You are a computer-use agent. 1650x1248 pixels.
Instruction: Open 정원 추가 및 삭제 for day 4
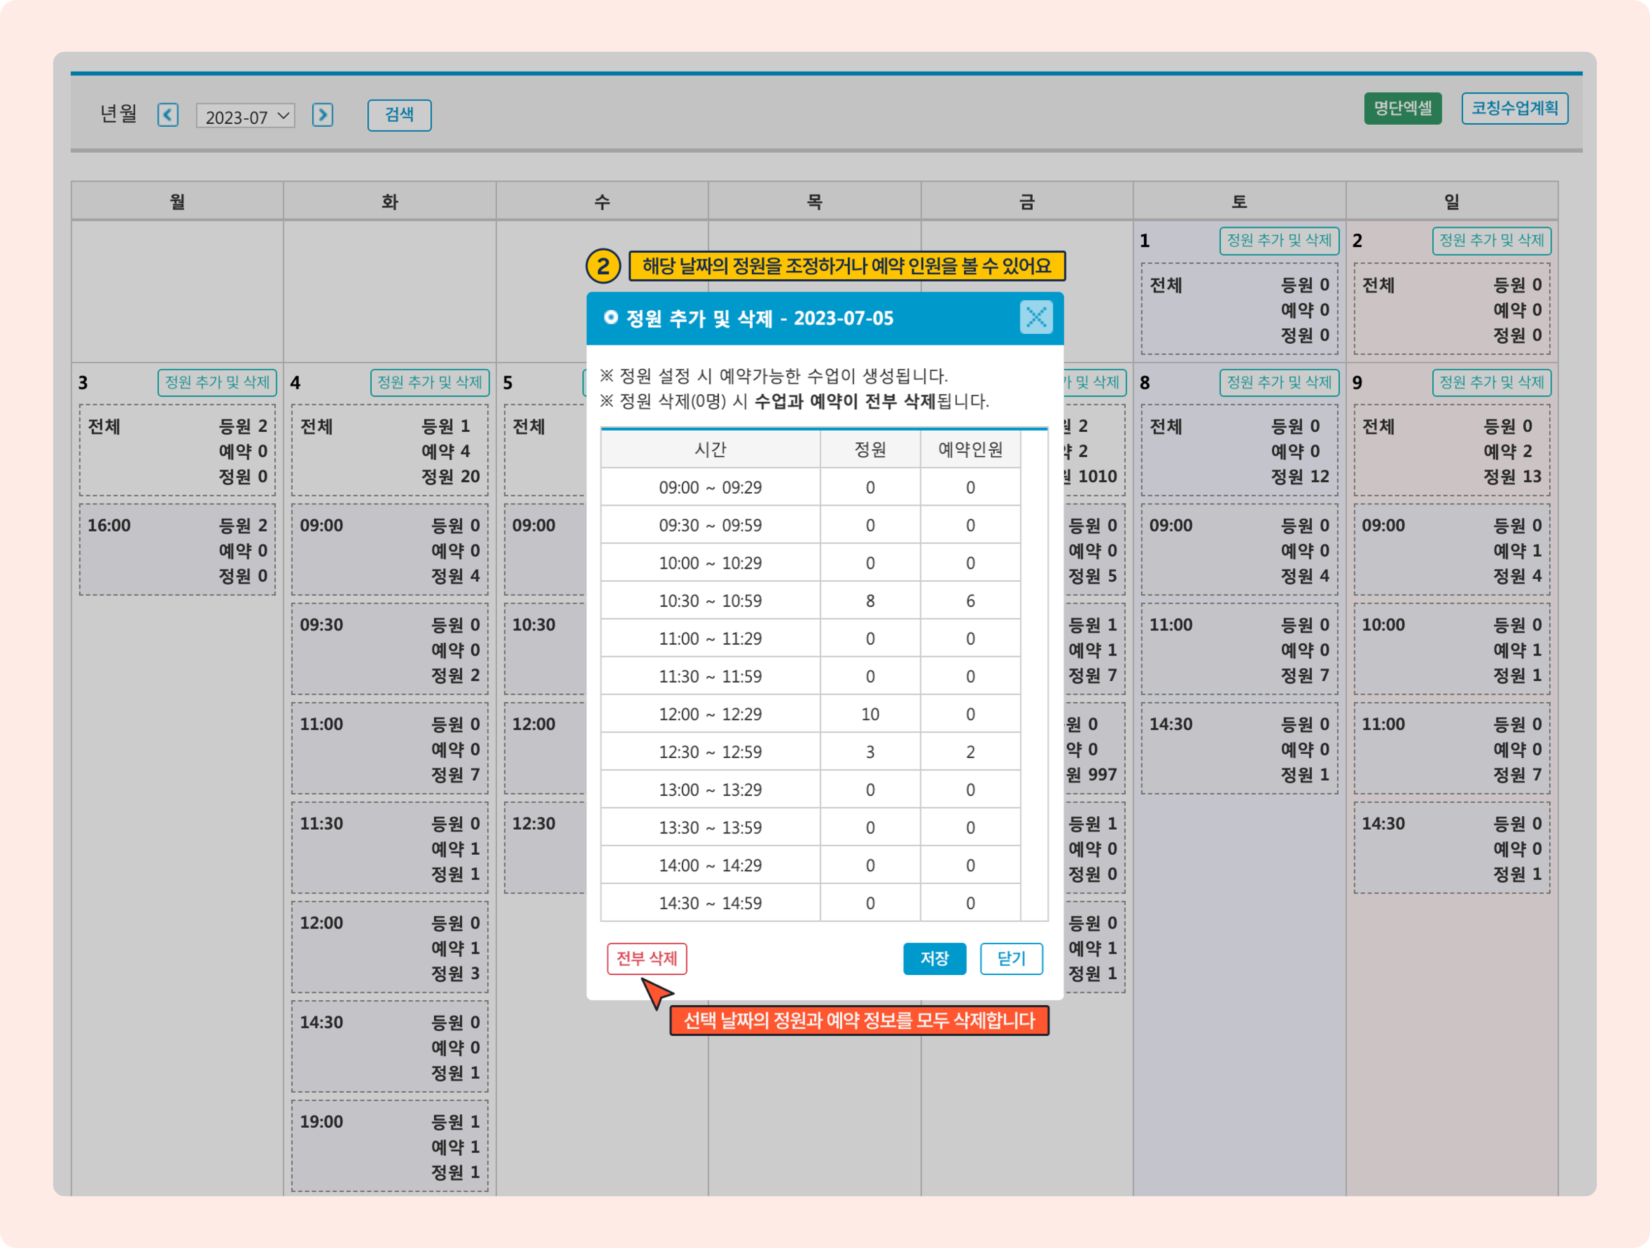pos(430,383)
